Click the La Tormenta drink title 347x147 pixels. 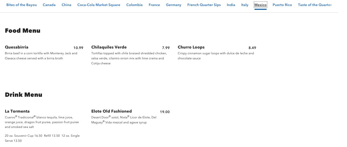(17, 111)
